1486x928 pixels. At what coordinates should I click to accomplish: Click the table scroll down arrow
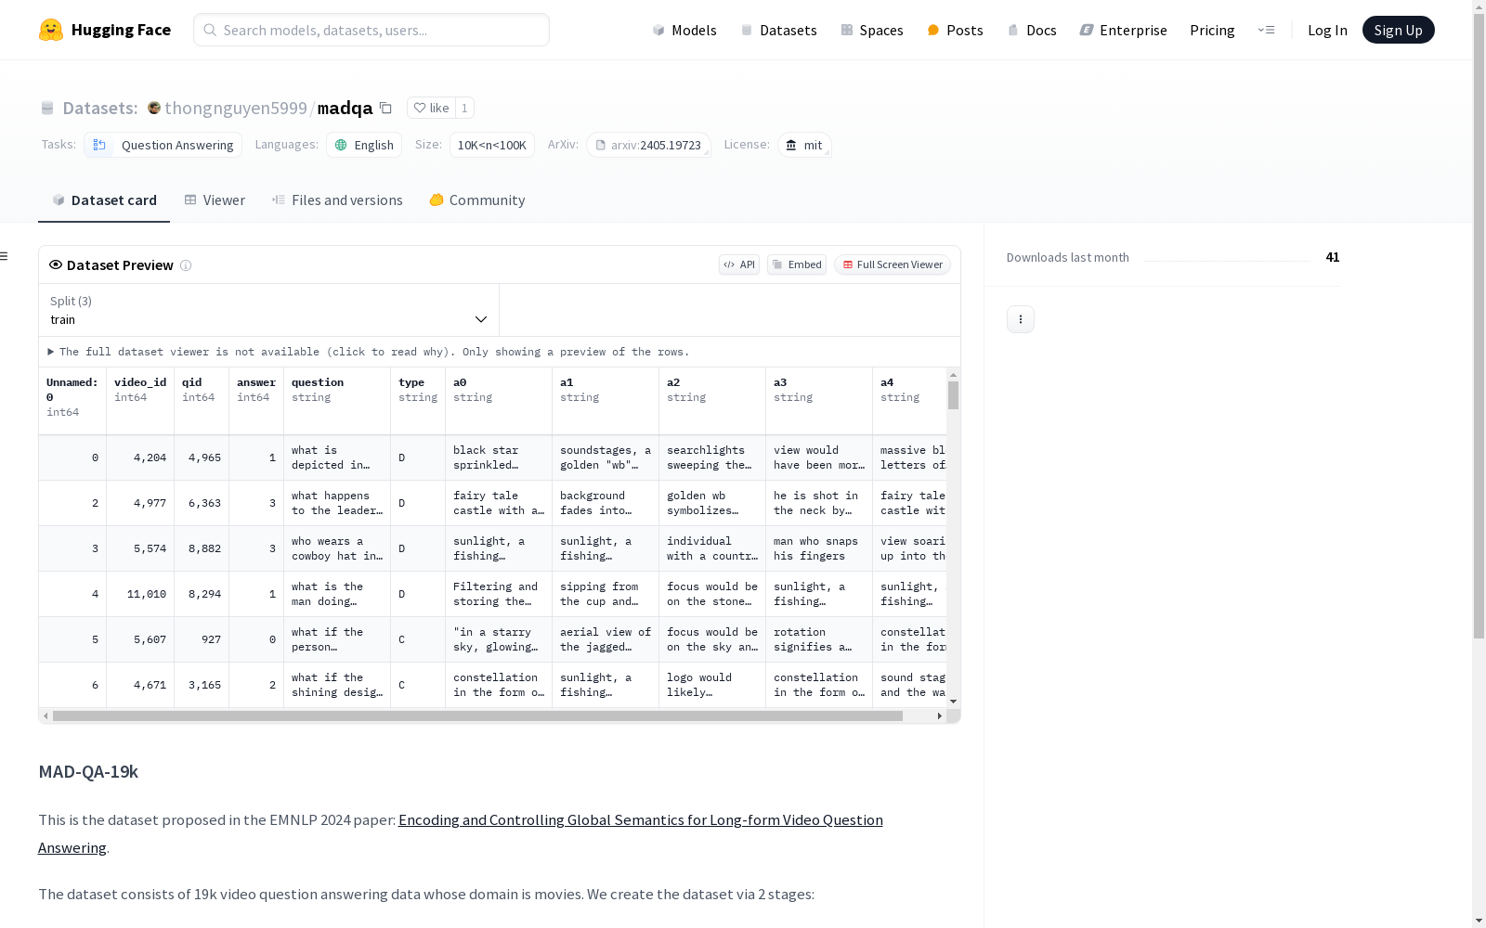point(953,702)
